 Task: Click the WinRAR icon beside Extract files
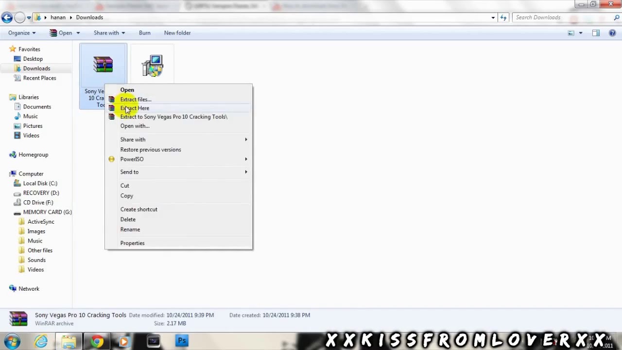(x=112, y=99)
